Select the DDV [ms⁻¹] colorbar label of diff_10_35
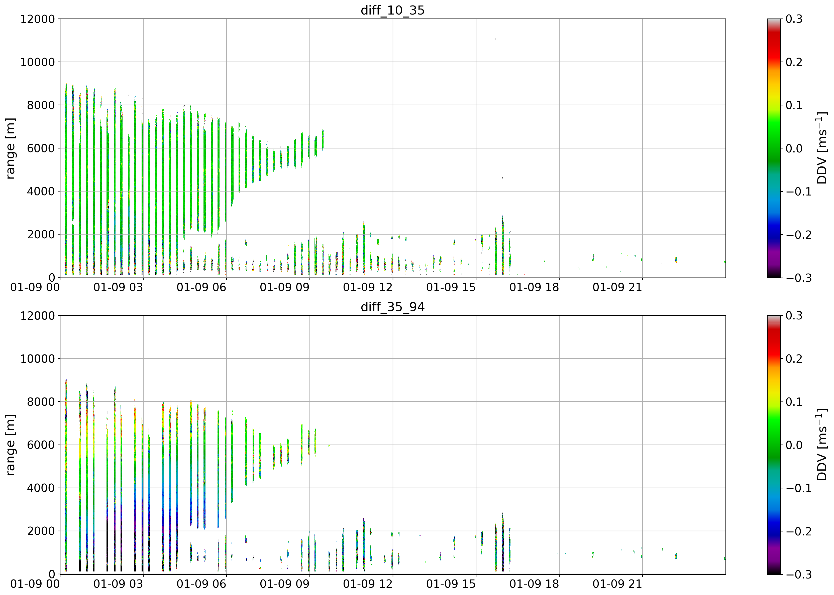 pos(822,148)
